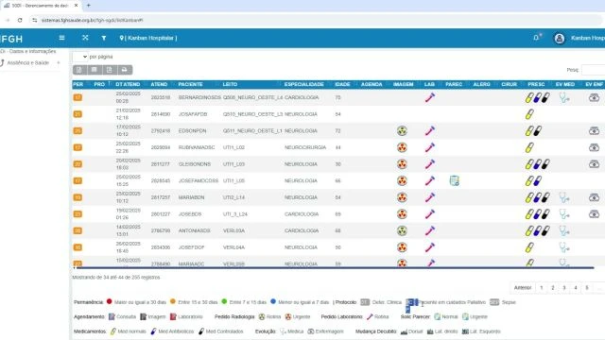Go to page 1 of results
This screenshot has width=605, height=340.
pyautogui.click(x=542, y=287)
